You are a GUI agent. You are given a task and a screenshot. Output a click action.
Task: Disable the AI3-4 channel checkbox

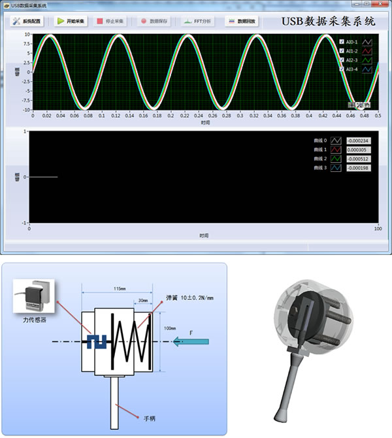pyautogui.click(x=342, y=69)
